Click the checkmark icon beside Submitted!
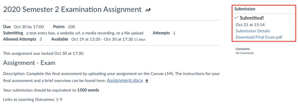This screenshot has height=105, width=298. pos(236,17)
